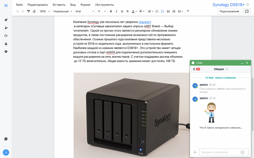Open the hamburger main menu
Screen dimensions: 254x158
tap(6, 6)
